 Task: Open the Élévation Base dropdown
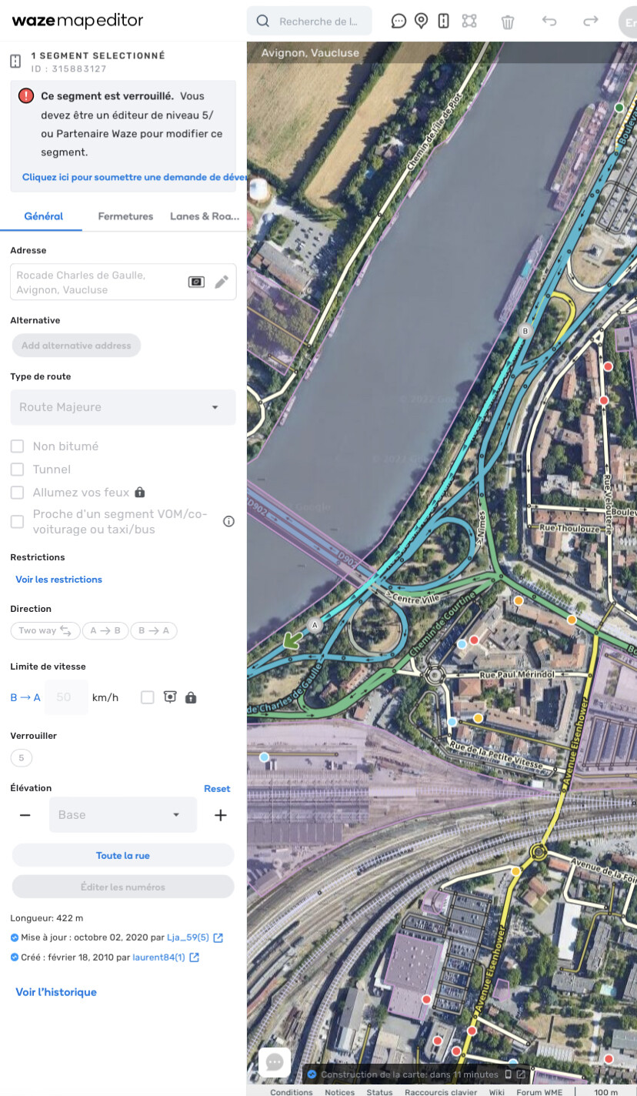pos(123,815)
